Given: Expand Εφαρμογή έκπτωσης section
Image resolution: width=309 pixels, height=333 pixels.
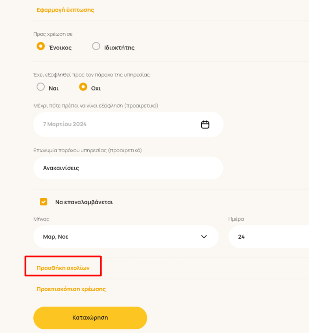Looking at the screenshot, I should pos(65,10).
